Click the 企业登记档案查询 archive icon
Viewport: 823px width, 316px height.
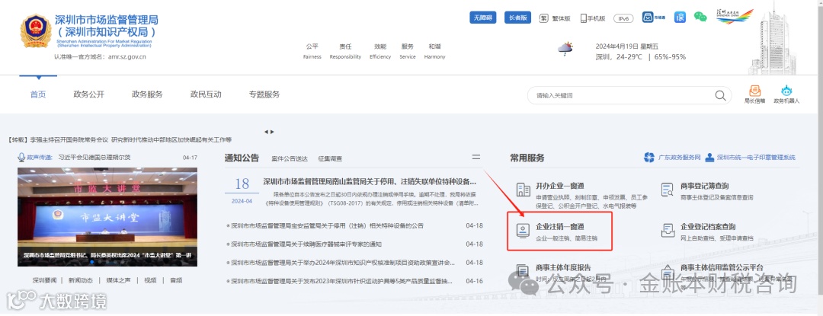point(668,231)
